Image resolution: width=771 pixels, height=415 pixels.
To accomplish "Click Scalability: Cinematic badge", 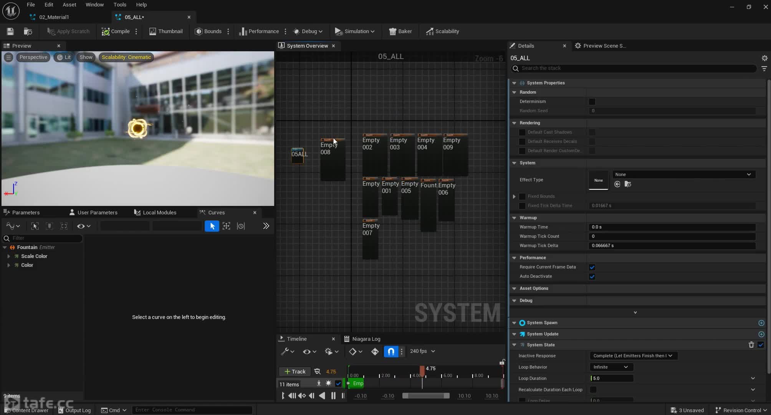I will 126,57.
